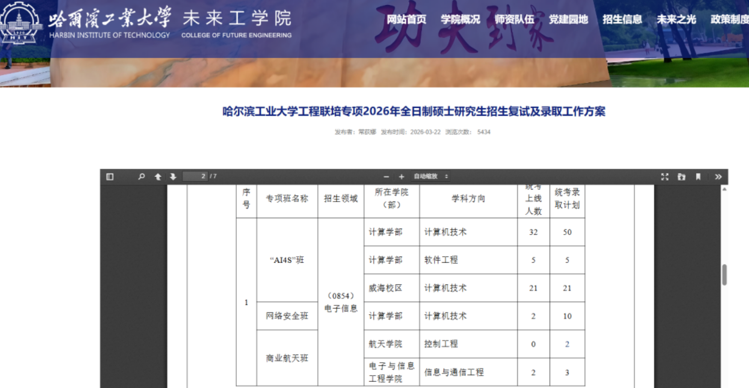Click the PDF bookmark current view icon
749x388 pixels.
pyautogui.click(x=698, y=177)
